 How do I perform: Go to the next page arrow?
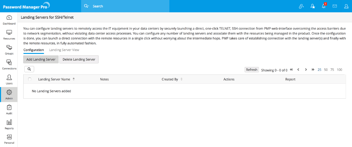tap(306, 70)
